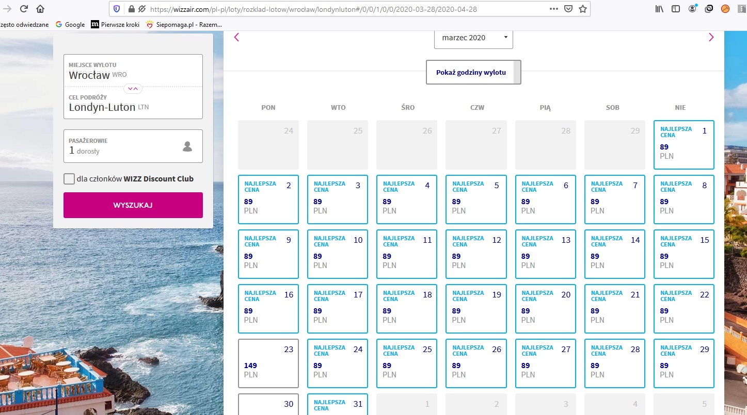
Task: Pick the March 17 date cell
Action: [x=338, y=309]
